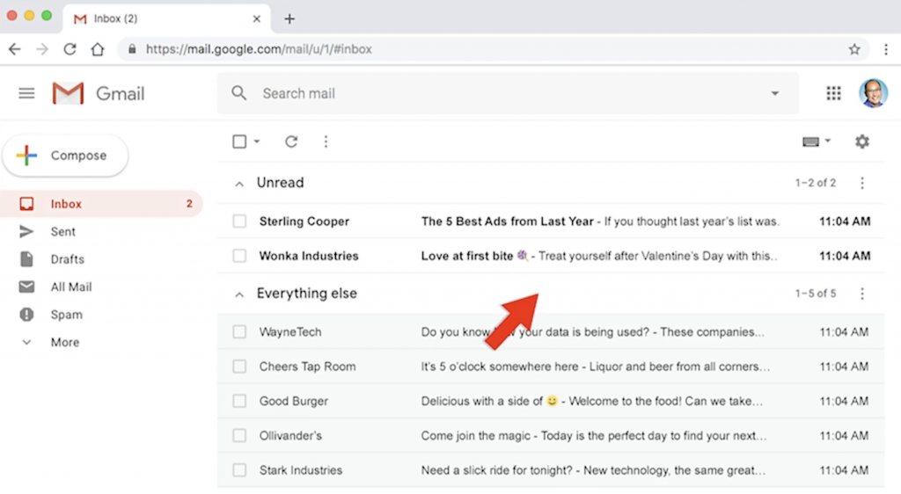The width and height of the screenshot is (901, 494).
Task: Tick the select-all checkbox
Action: coord(239,142)
